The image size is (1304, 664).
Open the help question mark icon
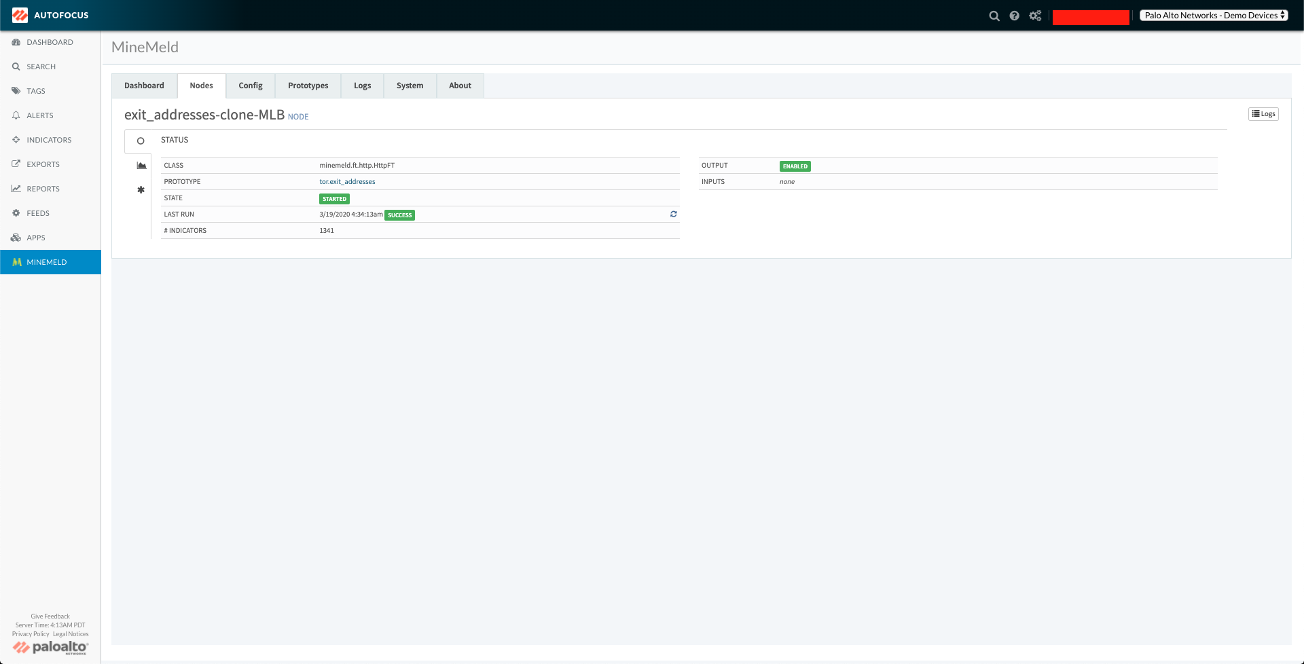click(x=1014, y=16)
